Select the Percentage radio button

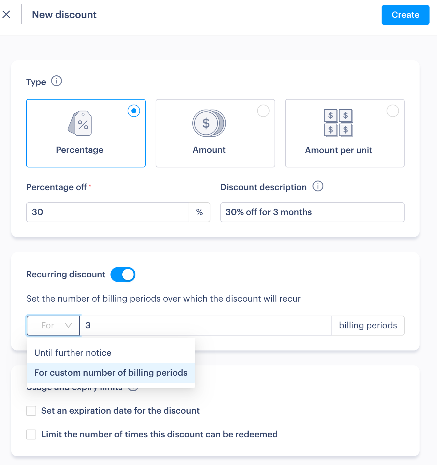click(x=134, y=111)
